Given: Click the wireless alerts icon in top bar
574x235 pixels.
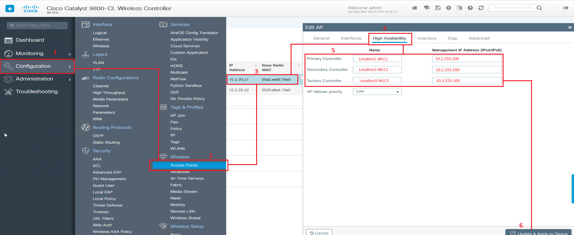Looking at the screenshot, I should tap(426, 8).
